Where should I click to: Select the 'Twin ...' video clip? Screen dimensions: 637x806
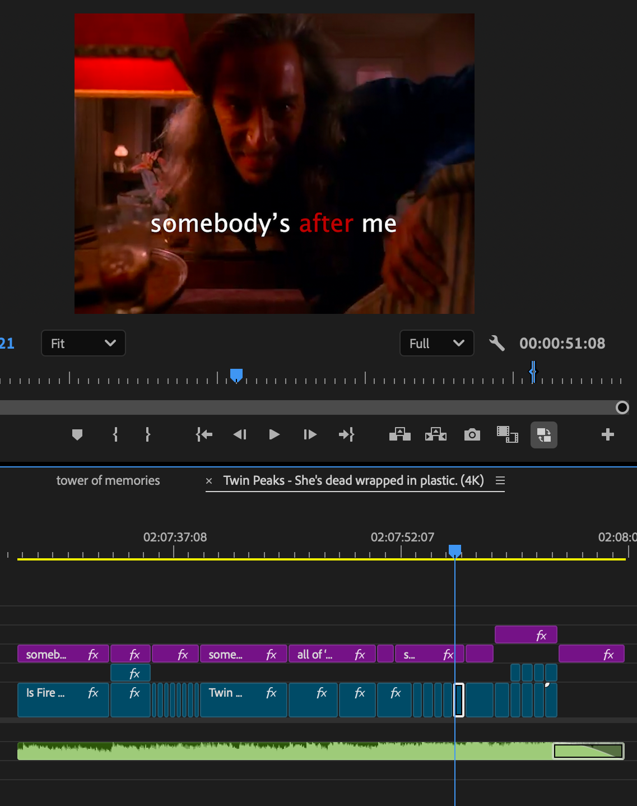(244, 700)
